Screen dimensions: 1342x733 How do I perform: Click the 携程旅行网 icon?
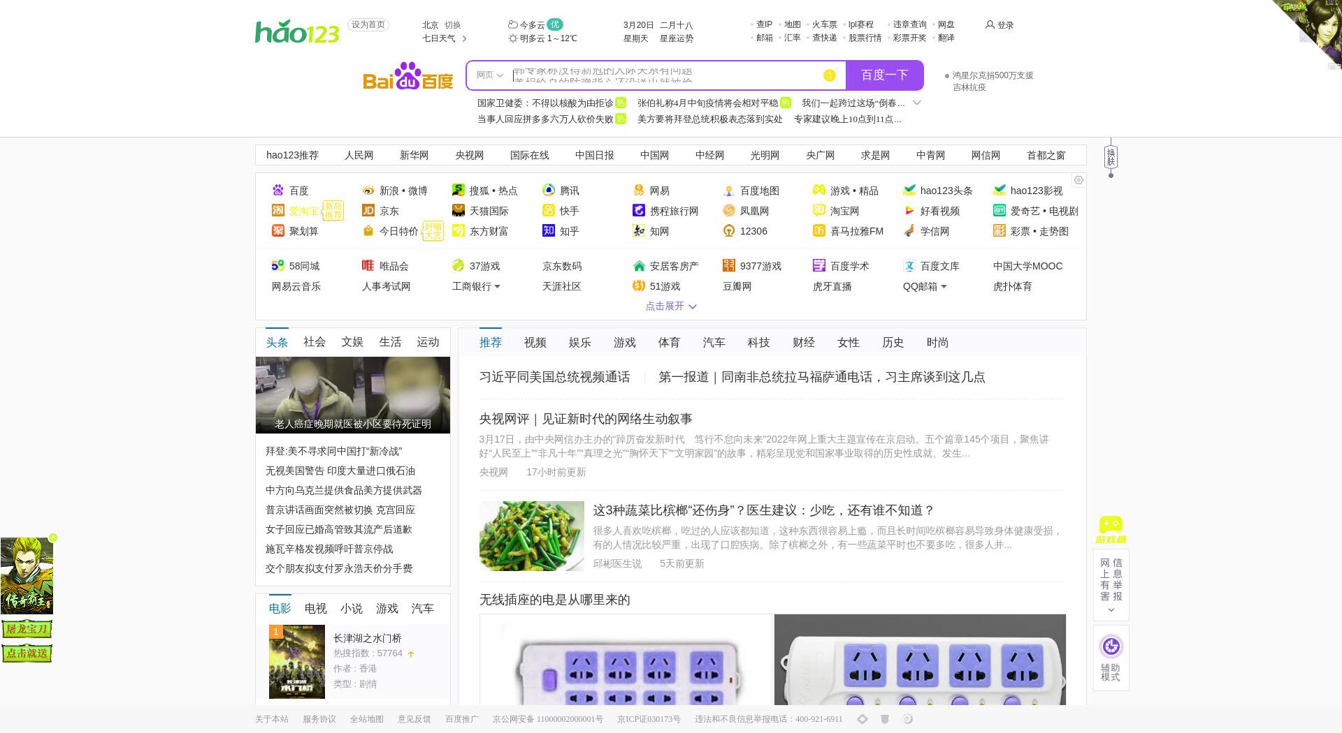(x=639, y=210)
